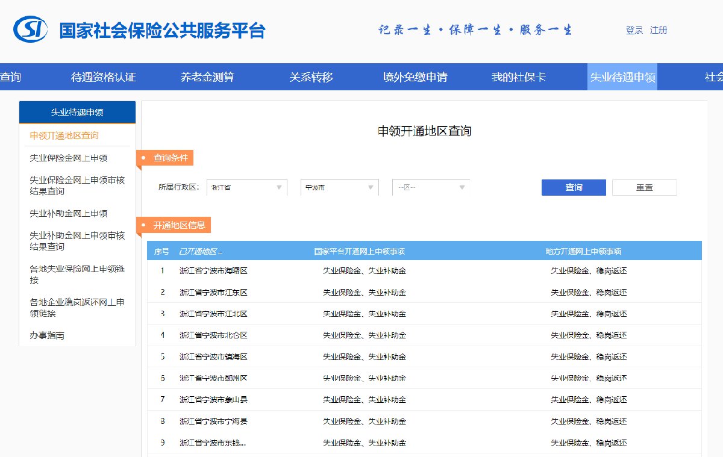Switch to the 我的社保卡 tab
This screenshot has height=457, width=723.
(x=519, y=77)
